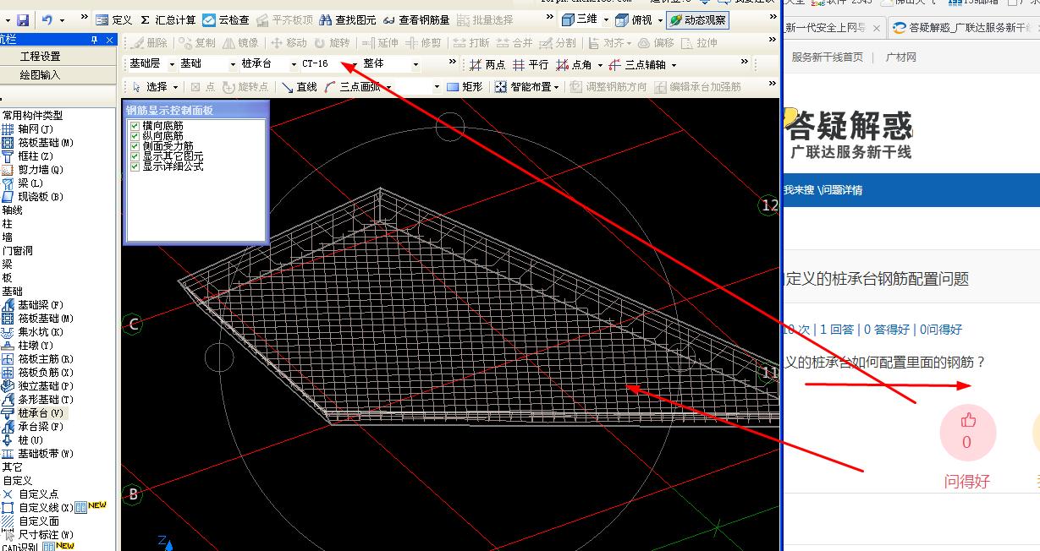
Task: Expand 智能布置 smart layout dropdown
Action: [x=556, y=86]
